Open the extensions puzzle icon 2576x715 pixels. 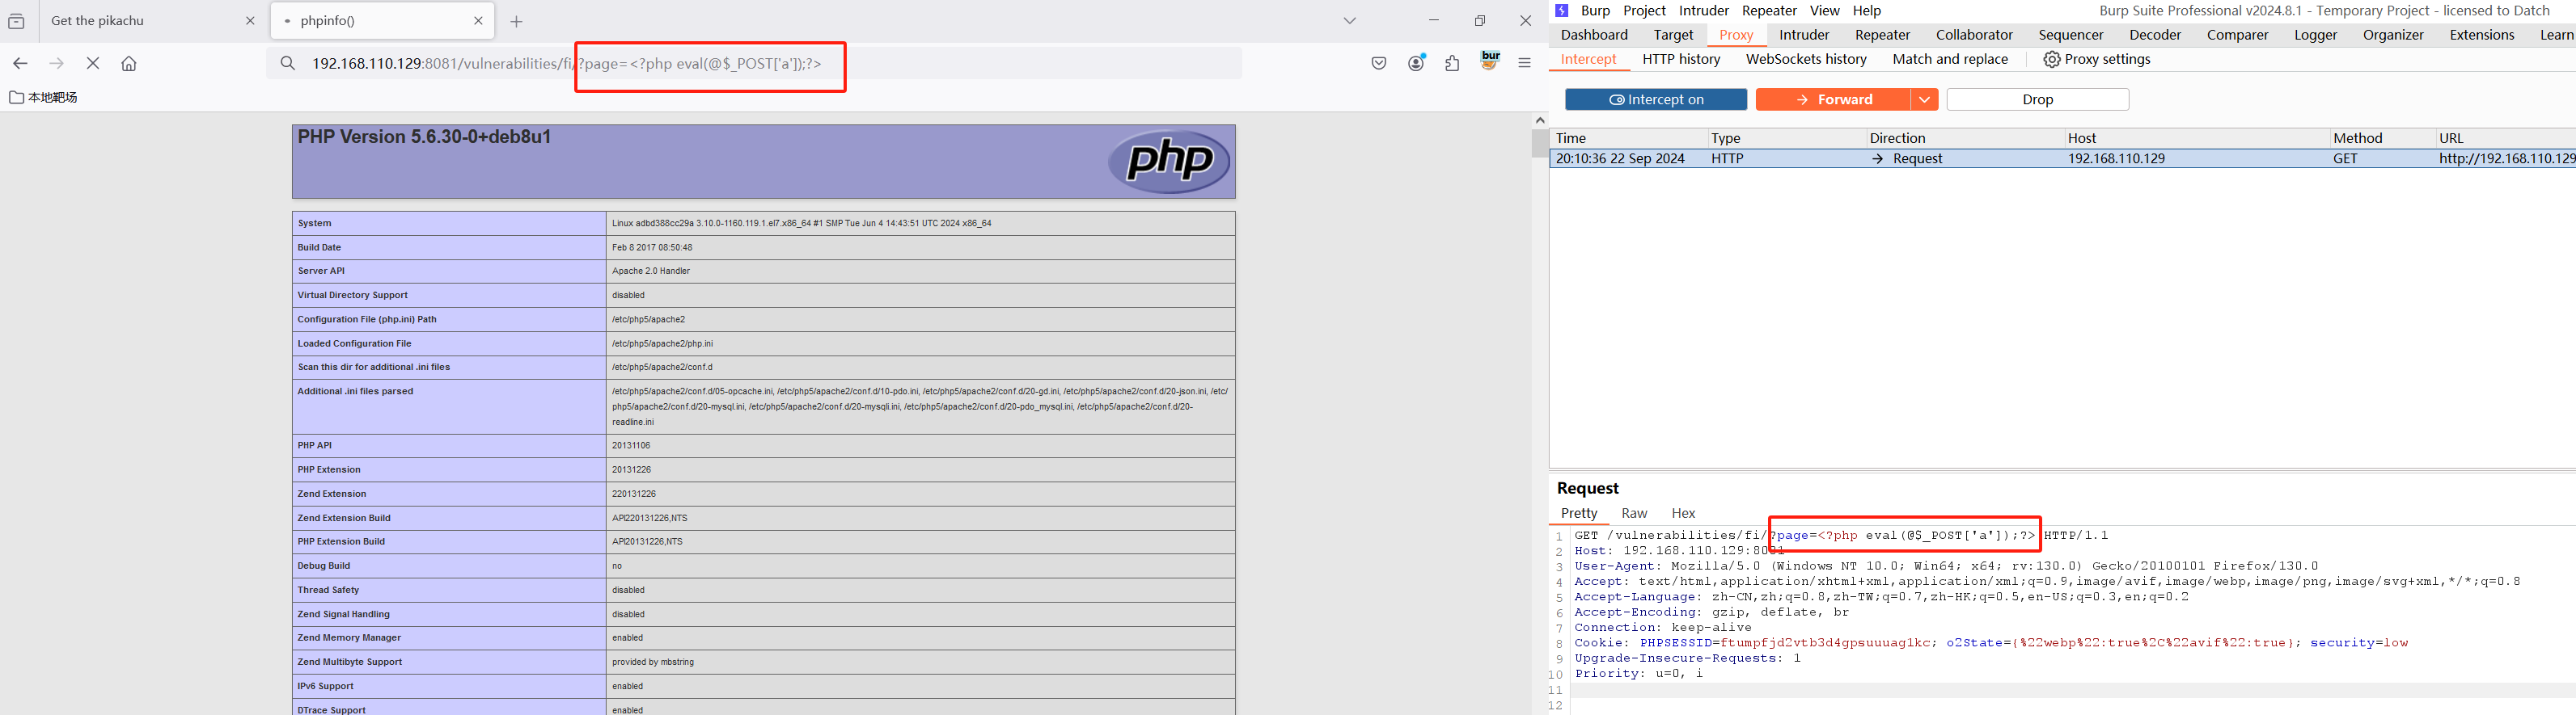1452,63
